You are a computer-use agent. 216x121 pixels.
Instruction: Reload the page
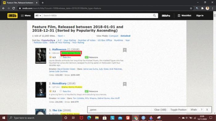click(x=14, y=8)
